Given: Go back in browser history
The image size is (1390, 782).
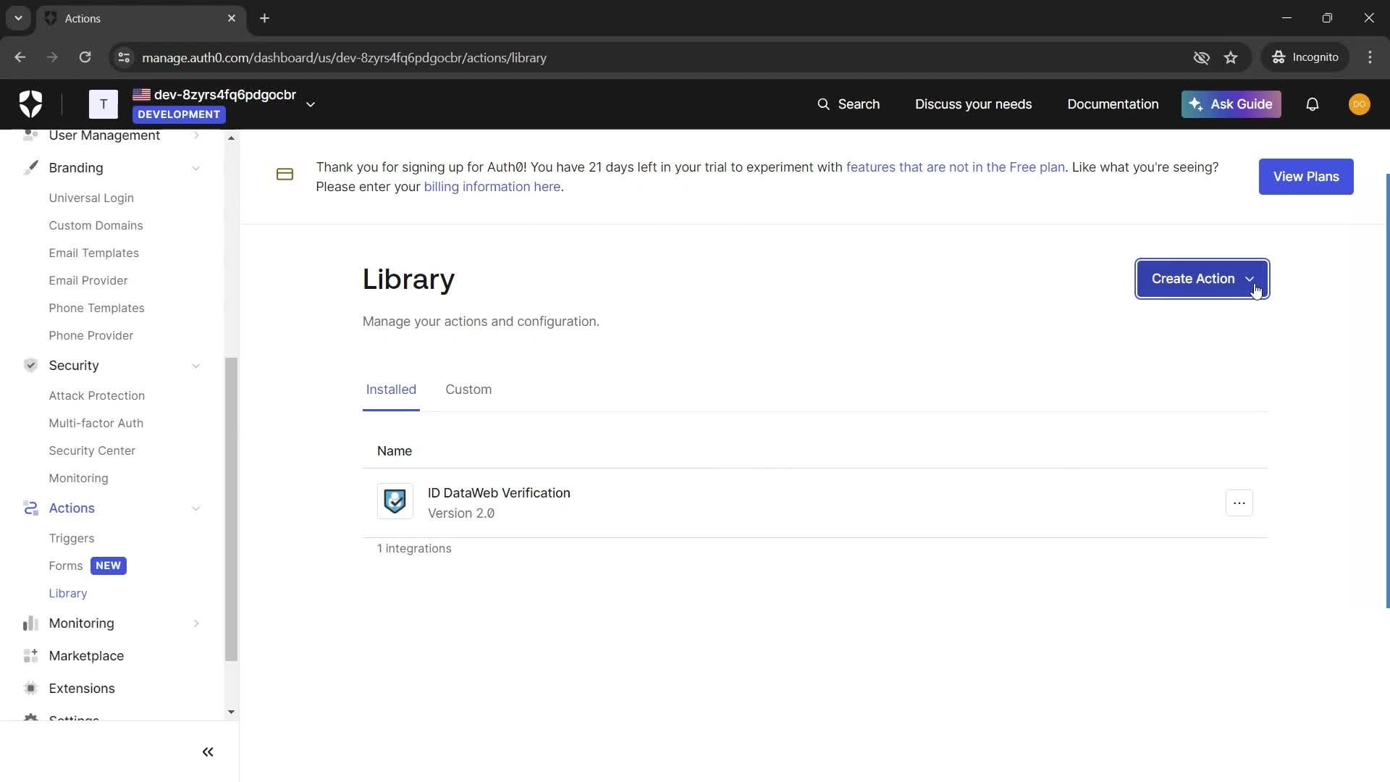Looking at the screenshot, I should coord(20,57).
